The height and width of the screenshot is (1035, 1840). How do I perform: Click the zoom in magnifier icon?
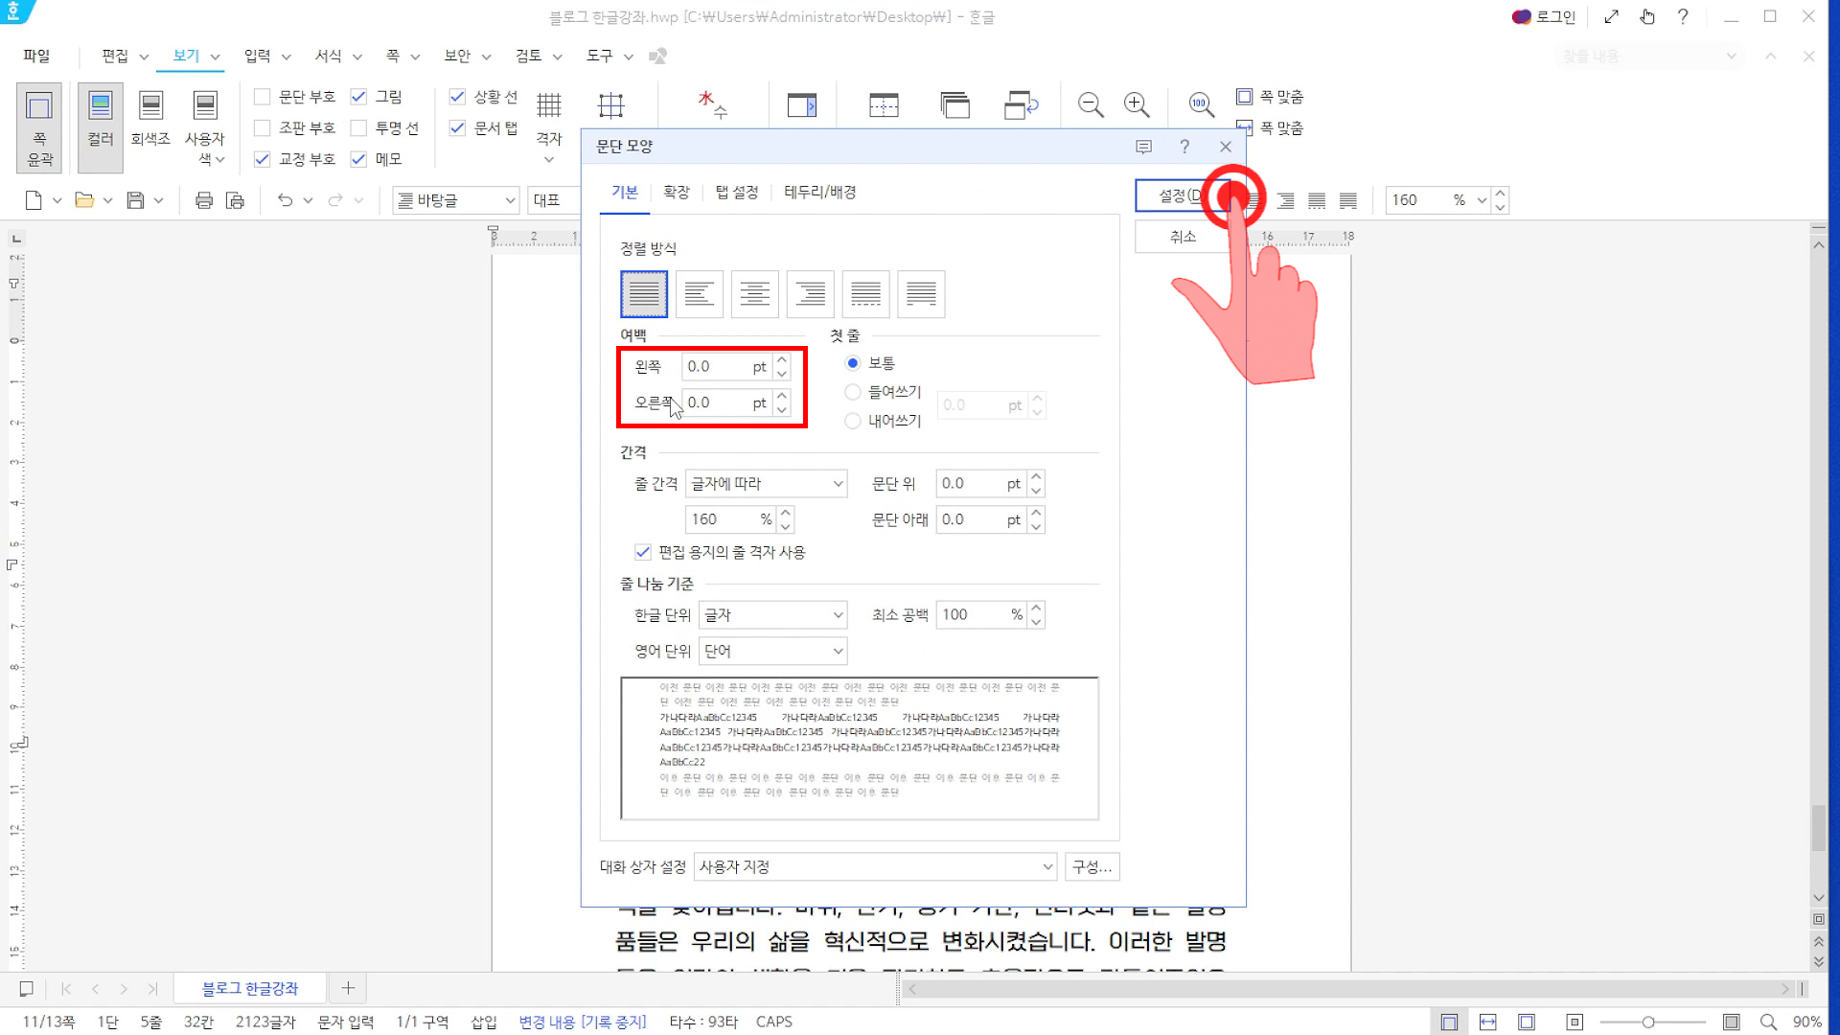[1137, 104]
